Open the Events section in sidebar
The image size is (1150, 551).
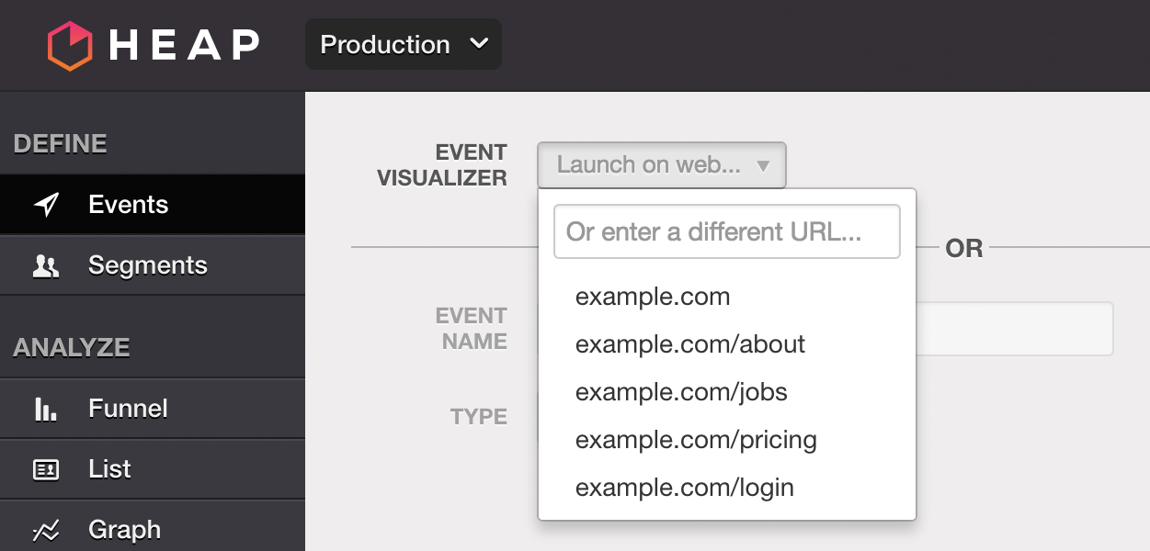[129, 205]
